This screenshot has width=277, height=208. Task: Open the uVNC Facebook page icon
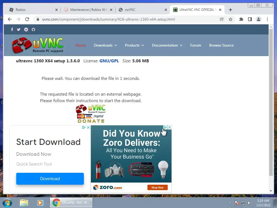(x=12, y=30)
